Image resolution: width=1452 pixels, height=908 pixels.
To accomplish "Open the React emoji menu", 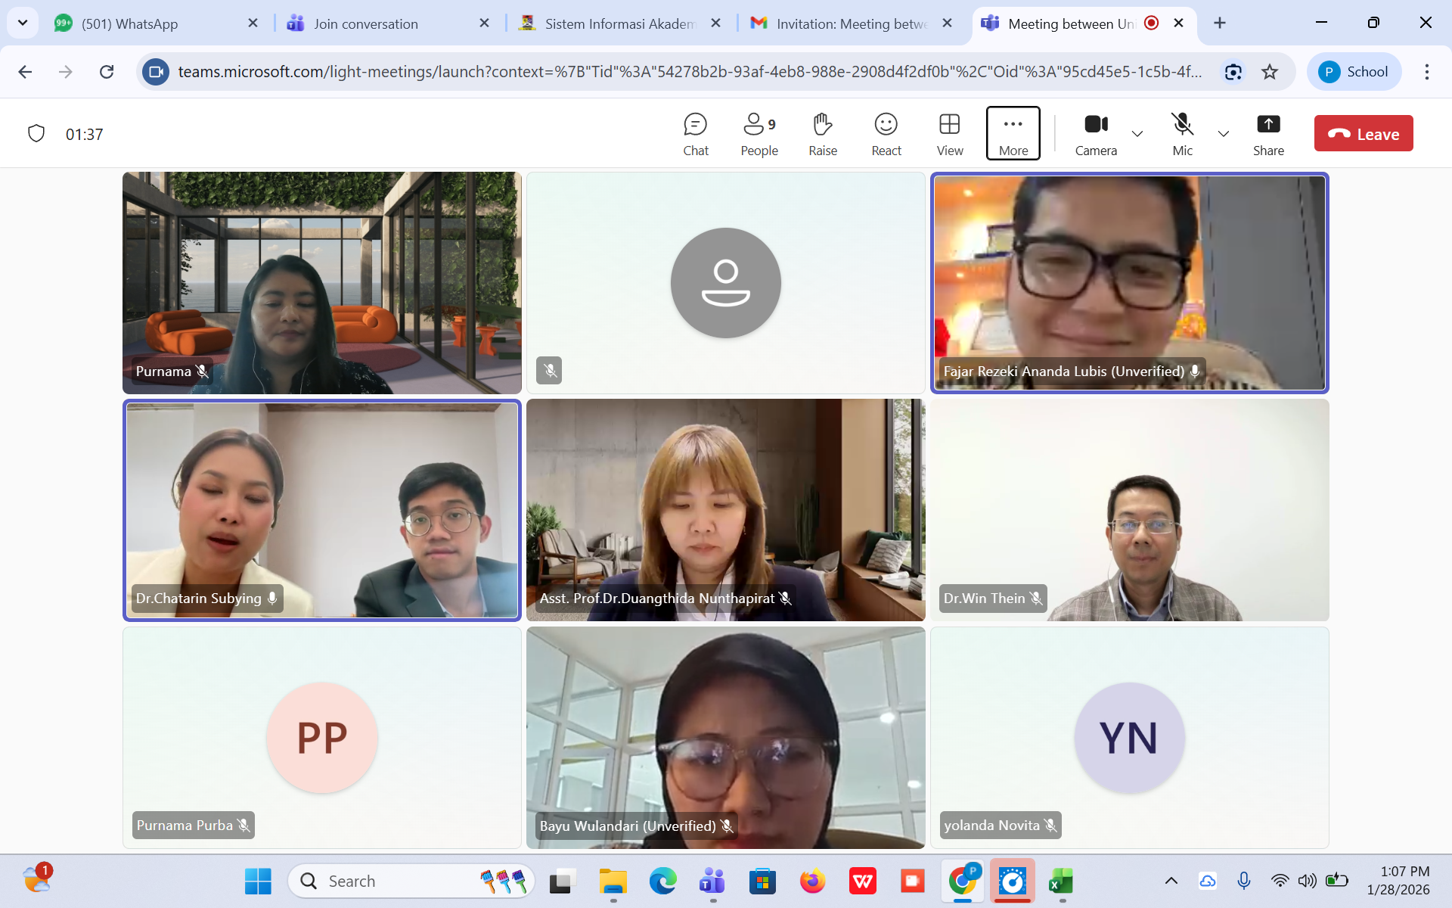I will [x=886, y=134].
